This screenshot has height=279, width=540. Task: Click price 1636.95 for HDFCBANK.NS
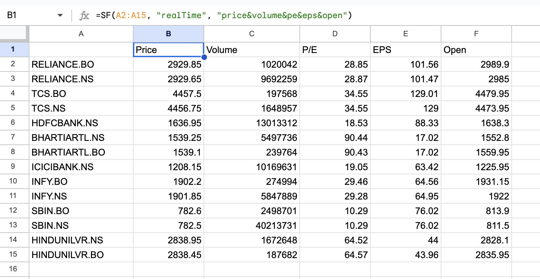(169, 123)
